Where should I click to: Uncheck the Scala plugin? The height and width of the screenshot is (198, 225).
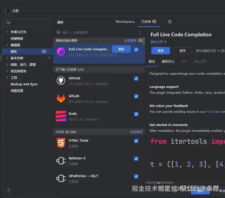click(136, 114)
